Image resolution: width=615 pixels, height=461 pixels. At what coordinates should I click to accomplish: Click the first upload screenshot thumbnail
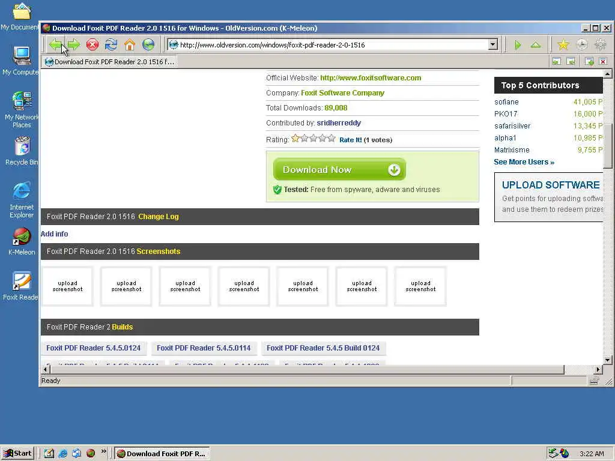click(67, 286)
